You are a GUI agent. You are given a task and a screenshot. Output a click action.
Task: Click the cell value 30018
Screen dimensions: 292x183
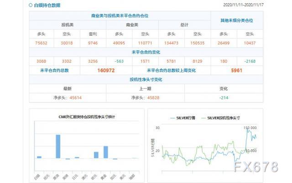coord(67,43)
